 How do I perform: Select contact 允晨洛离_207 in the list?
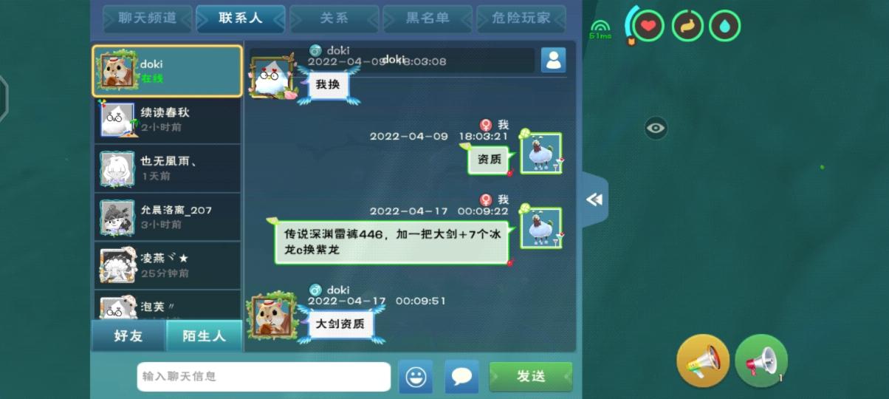(167, 217)
